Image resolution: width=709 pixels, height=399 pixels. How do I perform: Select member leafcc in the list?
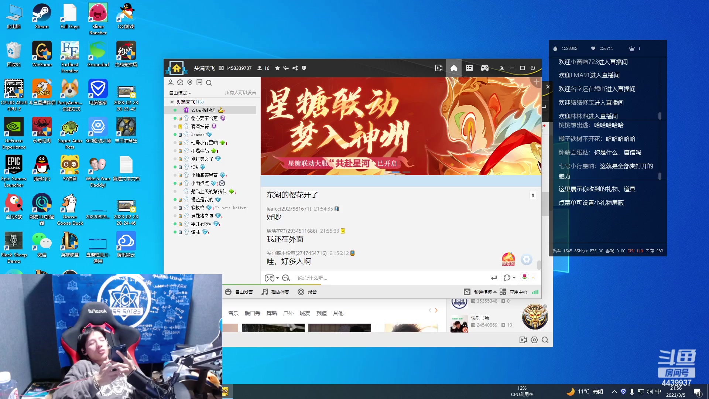point(210,134)
